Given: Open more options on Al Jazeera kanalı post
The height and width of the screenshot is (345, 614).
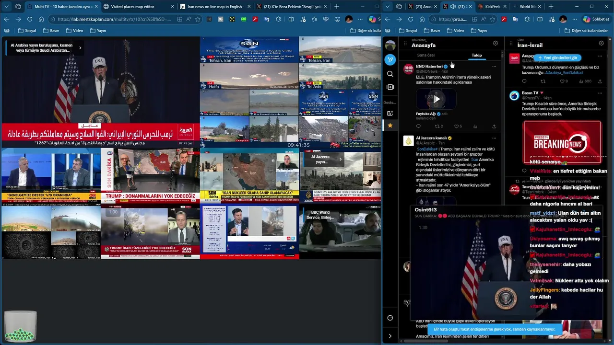Looking at the screenshot, I should [494, 138].
